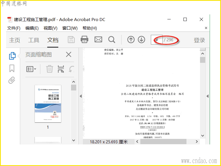This screenshot has height=166, width=221.
Task: Open the Find text magnifier icon
Action: [x=112, y=40]
